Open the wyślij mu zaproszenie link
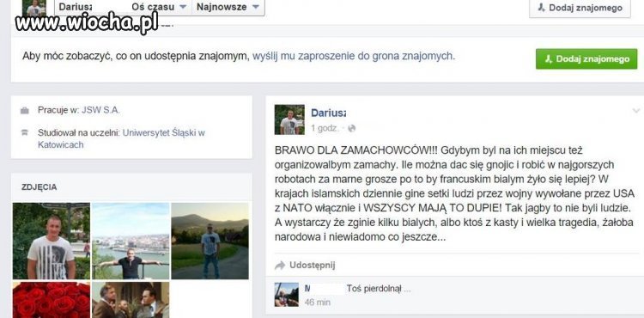Viewport: 644px width, 318px height. [x=353, y=56]
